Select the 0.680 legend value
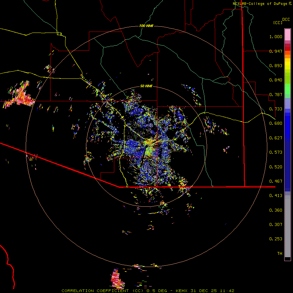 tap(276, 123)
